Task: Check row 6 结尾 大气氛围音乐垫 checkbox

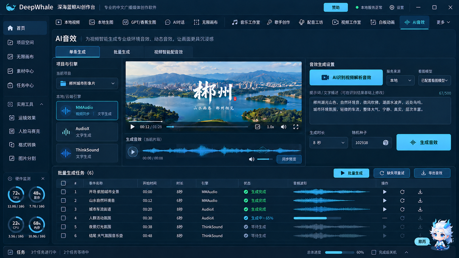Action: (63, 236)
